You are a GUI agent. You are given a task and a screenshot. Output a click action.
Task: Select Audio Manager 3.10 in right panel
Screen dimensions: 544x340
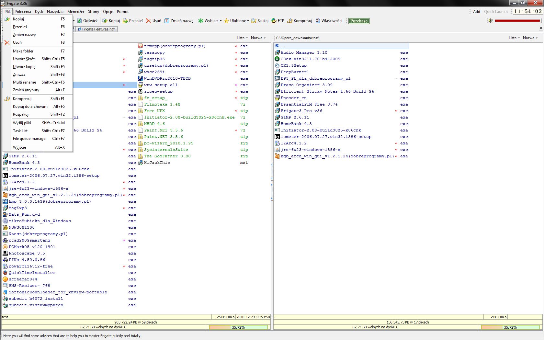(x=341, y=52)
